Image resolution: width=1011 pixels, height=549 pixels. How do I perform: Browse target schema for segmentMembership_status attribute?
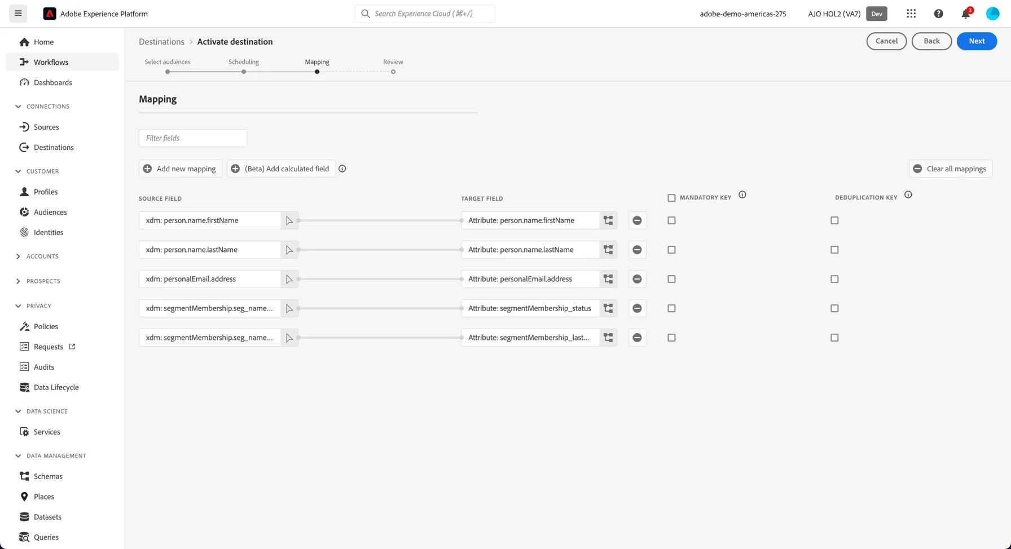coord(608,308)
